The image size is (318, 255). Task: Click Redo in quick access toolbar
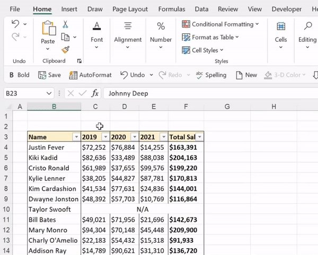click(170, 75)
